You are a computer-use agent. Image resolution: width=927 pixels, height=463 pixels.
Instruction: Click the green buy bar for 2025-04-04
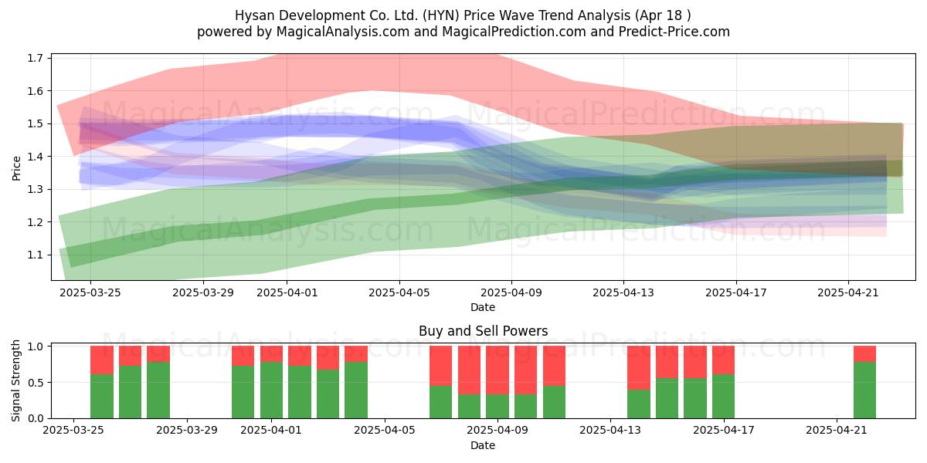(356, 390)
